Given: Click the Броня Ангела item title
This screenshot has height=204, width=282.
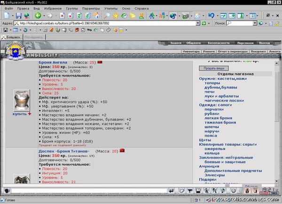Looking at the screenshot, I should pyautogui.click(x=53, y=62).
